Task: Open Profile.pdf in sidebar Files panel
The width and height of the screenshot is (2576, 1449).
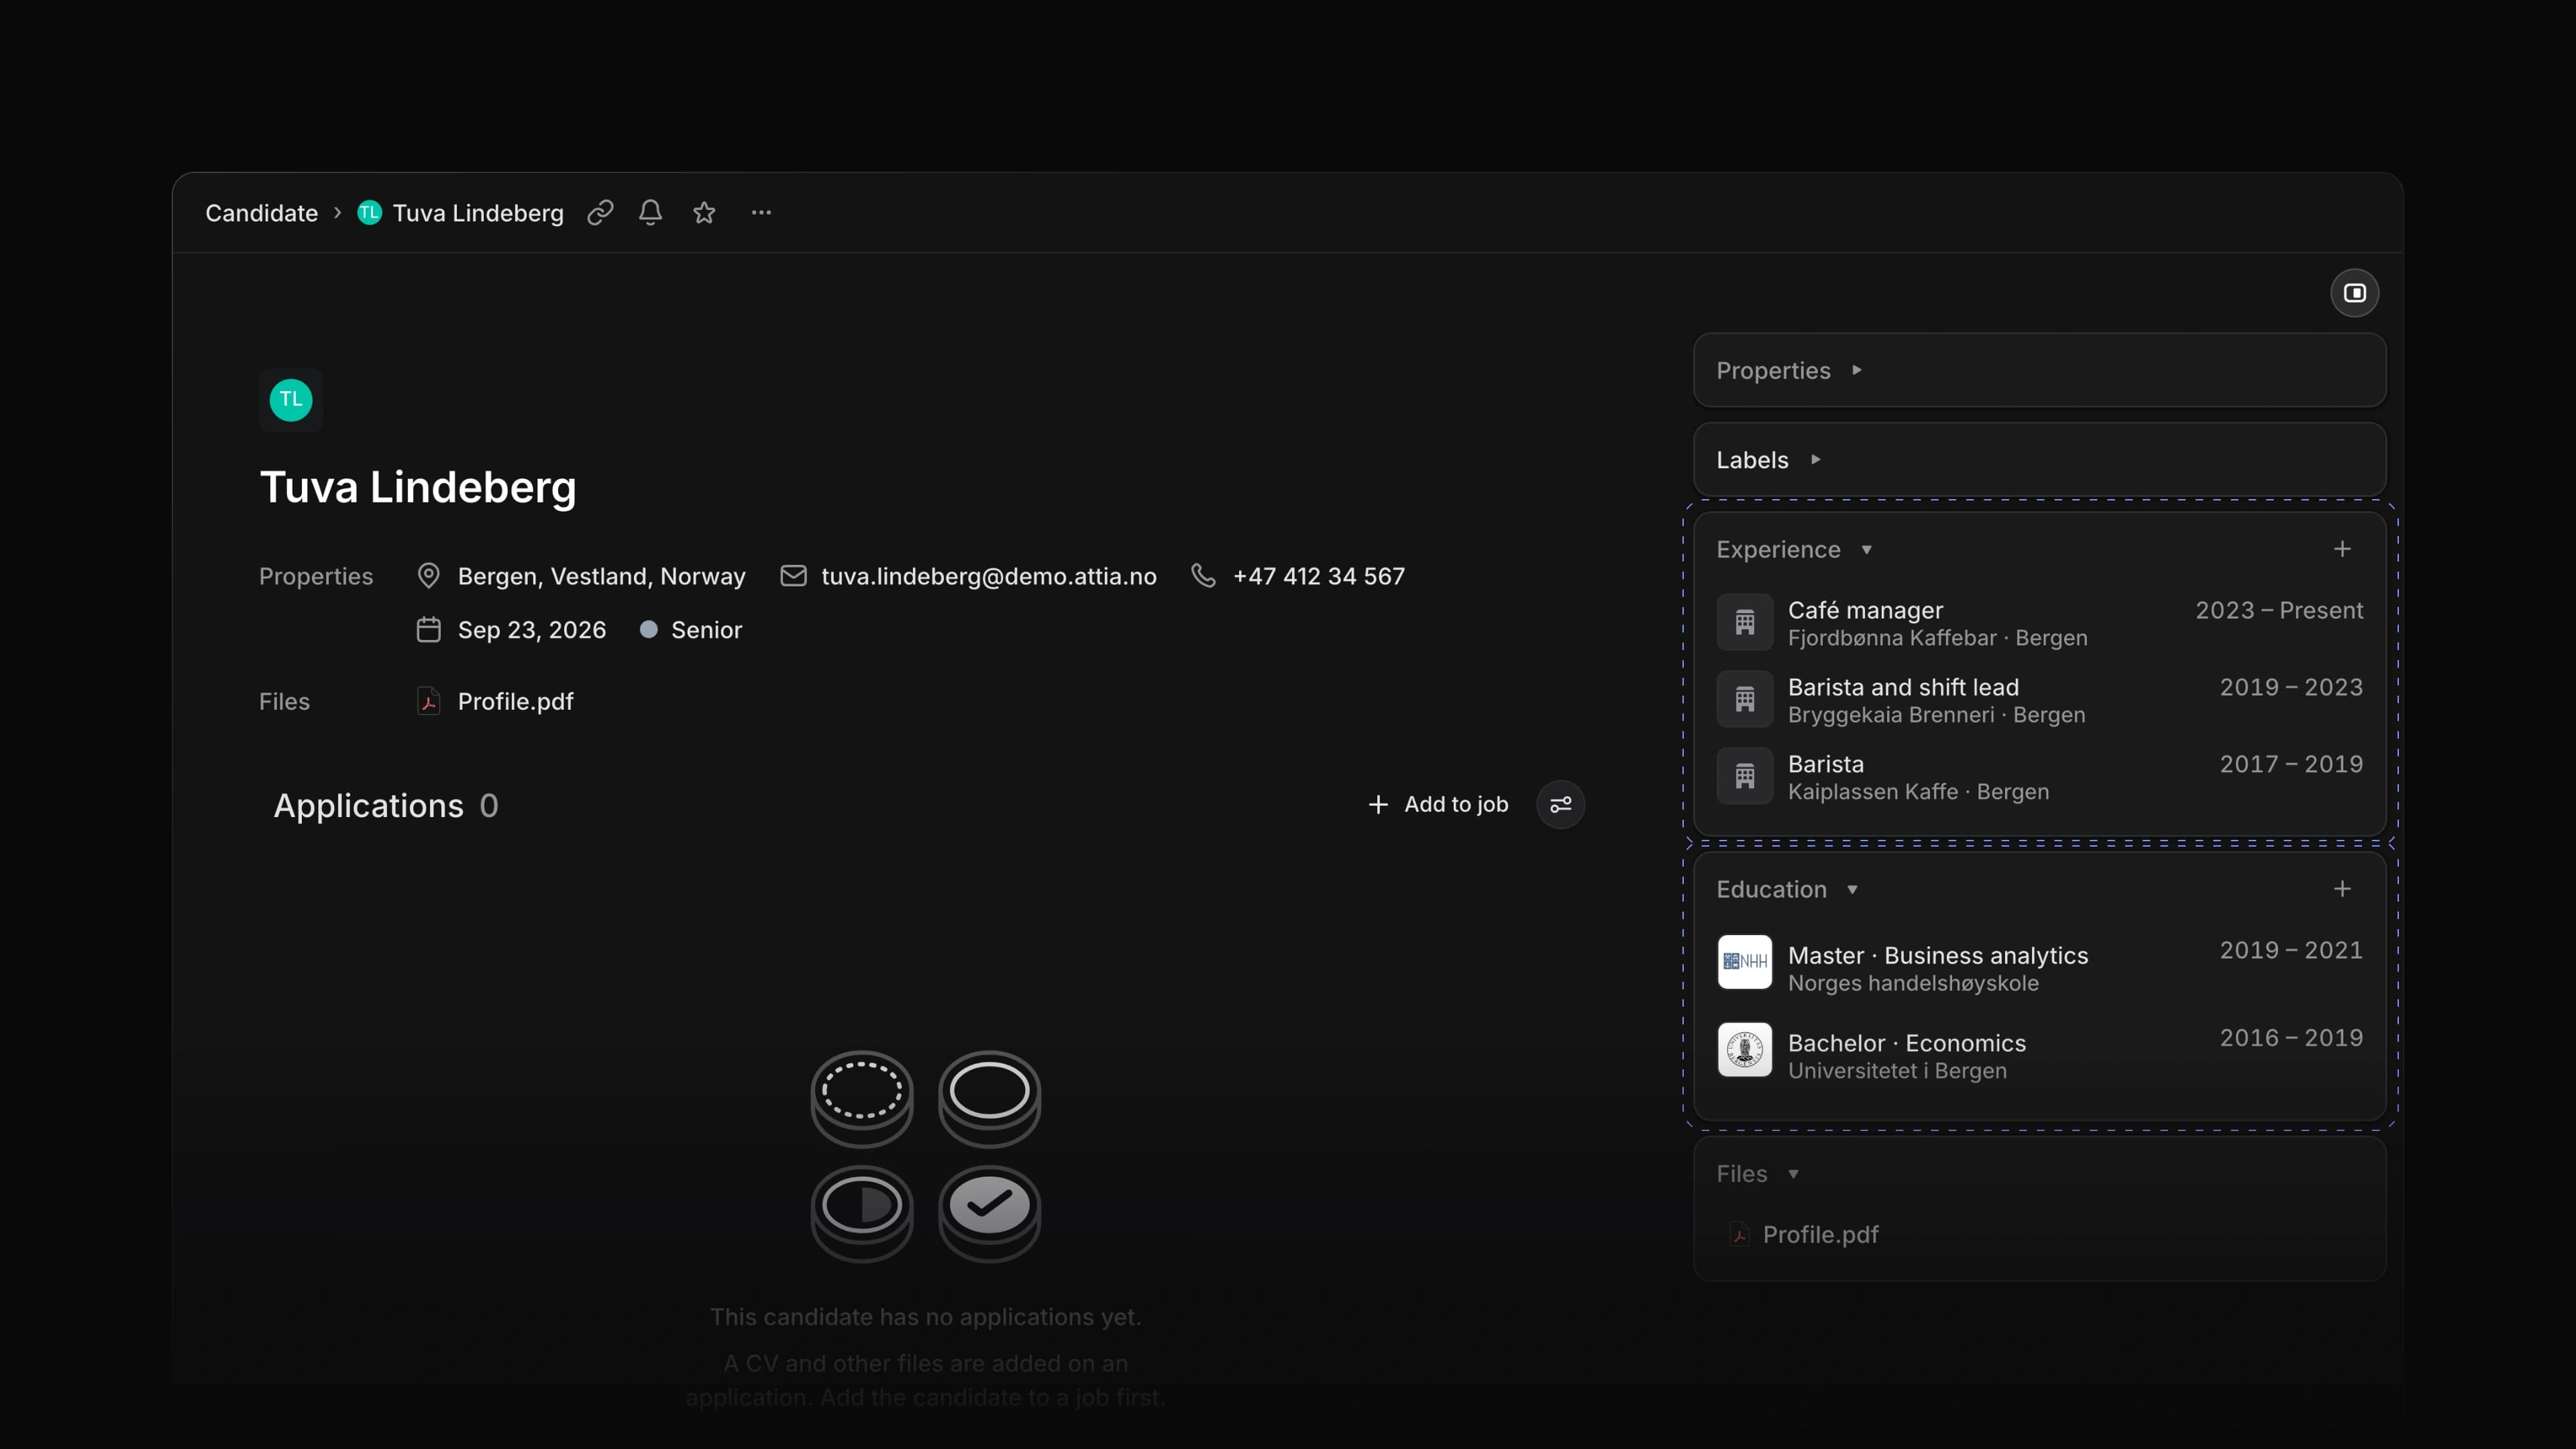Action: point(1805,1235)
